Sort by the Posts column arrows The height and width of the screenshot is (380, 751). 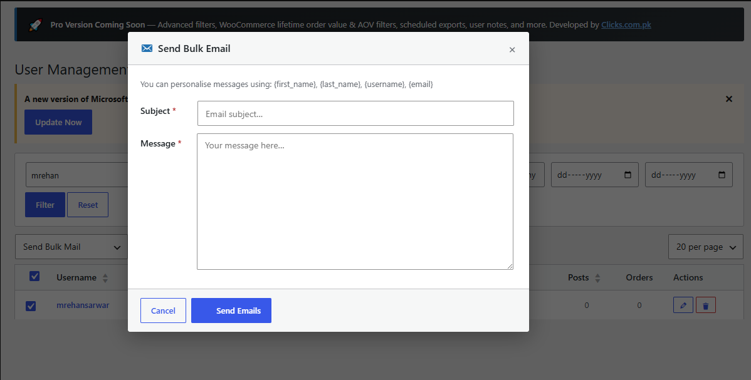(x=598, y=278)
